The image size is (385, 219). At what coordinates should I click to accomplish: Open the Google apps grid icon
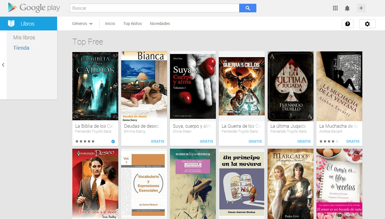[335, 8]
